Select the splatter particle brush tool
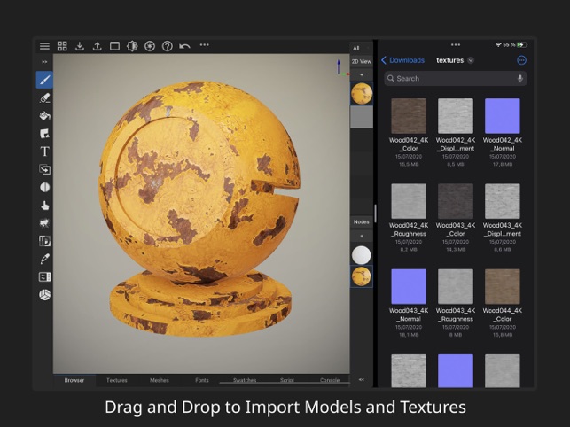The height and width of the screenshot is (427, 570). tap(44, 223)
